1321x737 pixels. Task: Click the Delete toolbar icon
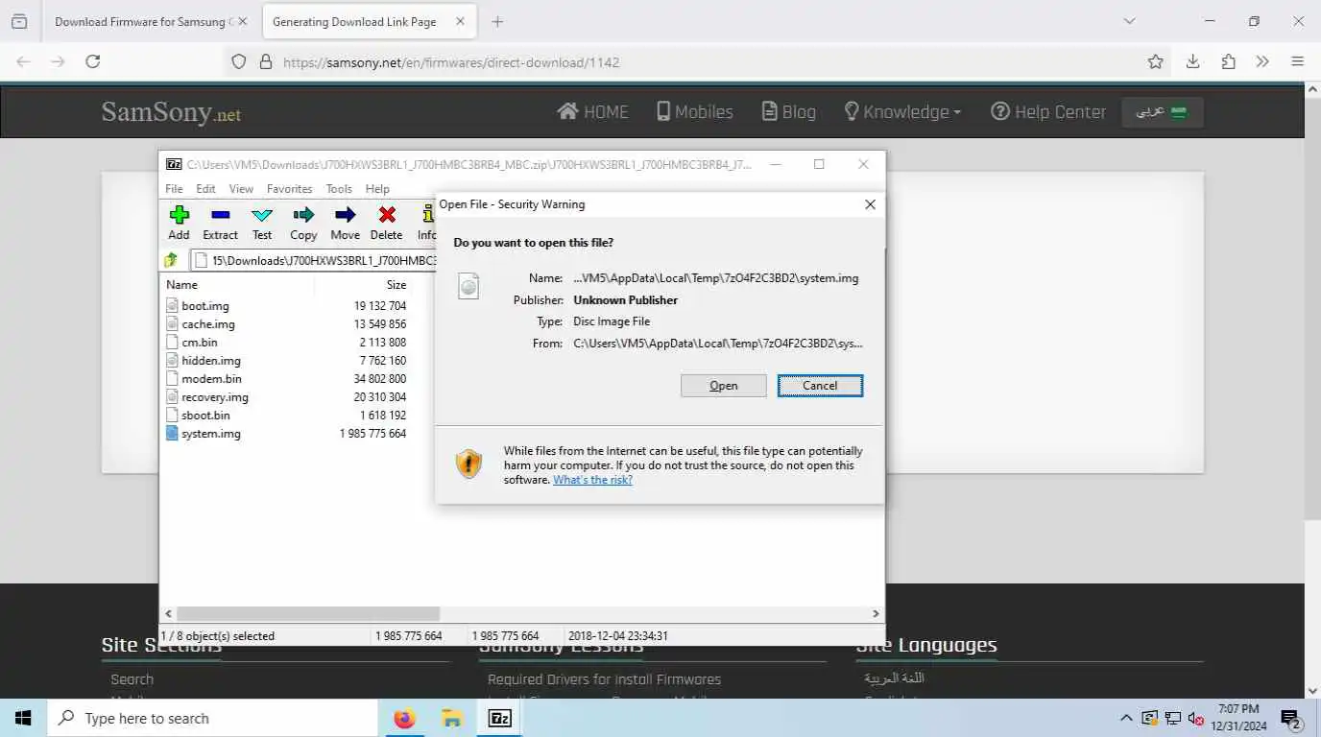point(386,223)
